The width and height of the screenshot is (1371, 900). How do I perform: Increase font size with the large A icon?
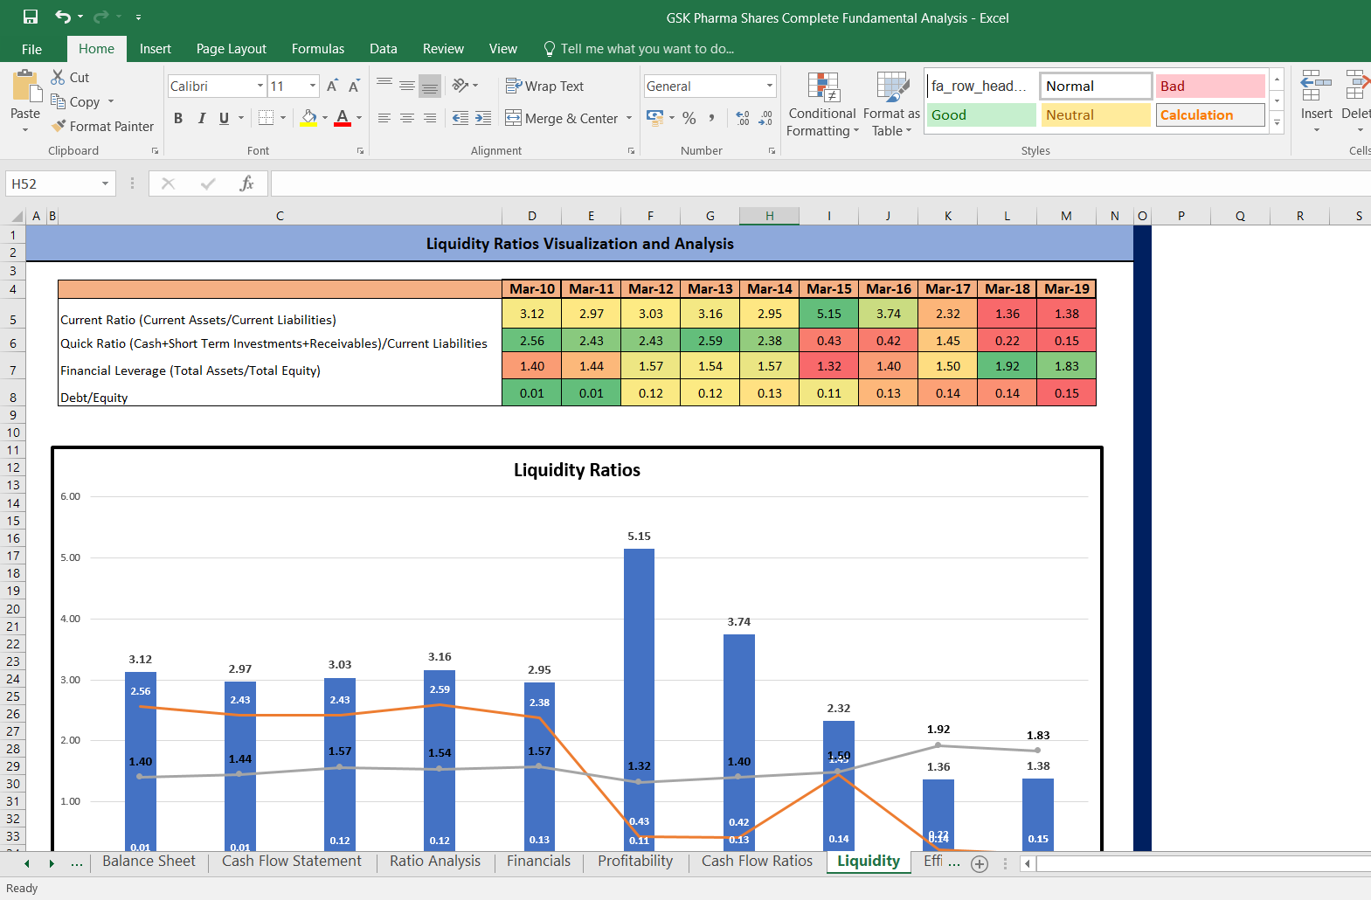point(332,86)
